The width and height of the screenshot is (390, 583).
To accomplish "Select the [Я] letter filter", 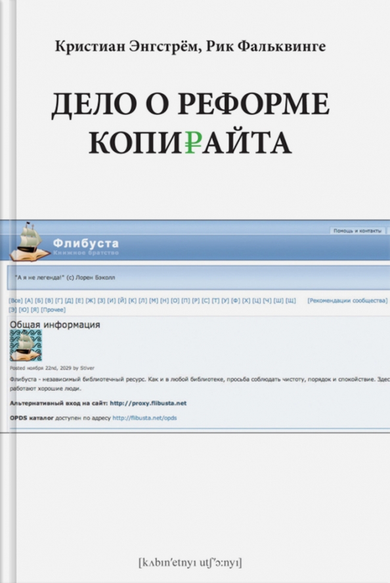I will point(35,310).
